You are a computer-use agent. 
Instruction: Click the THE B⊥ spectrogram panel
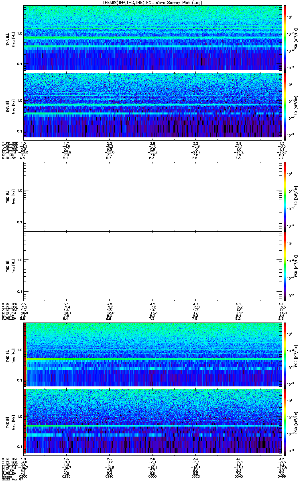153,355
